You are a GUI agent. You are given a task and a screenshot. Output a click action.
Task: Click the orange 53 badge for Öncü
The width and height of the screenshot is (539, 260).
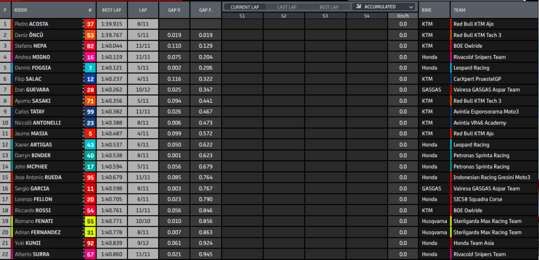click(x=90, y=35)
